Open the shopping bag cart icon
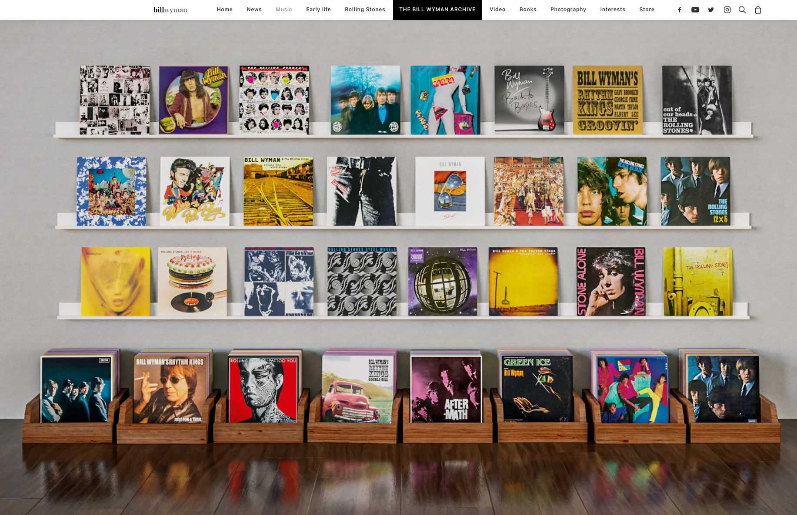Image resolution: width=797 pixels, height=515 pixels. (758, 10)
